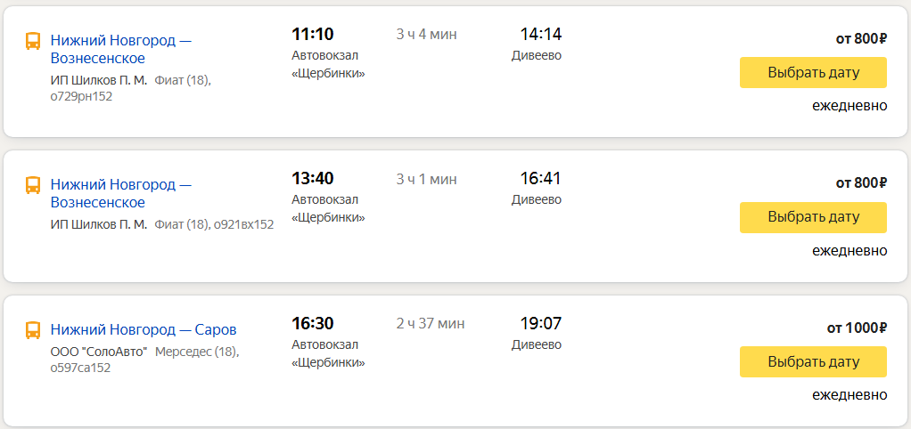
Task: Choose date for the 13:40 departure
Action: coord(813,217)
